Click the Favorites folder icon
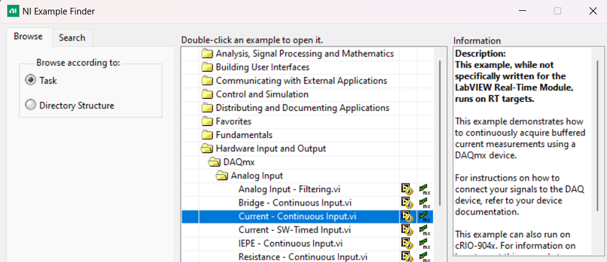 point(207,121)
